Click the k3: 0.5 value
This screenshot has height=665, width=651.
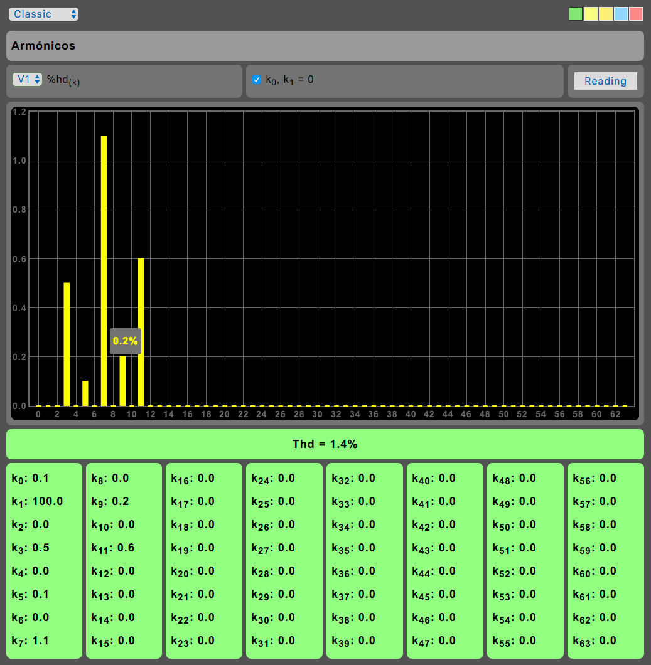coord(30,548)
